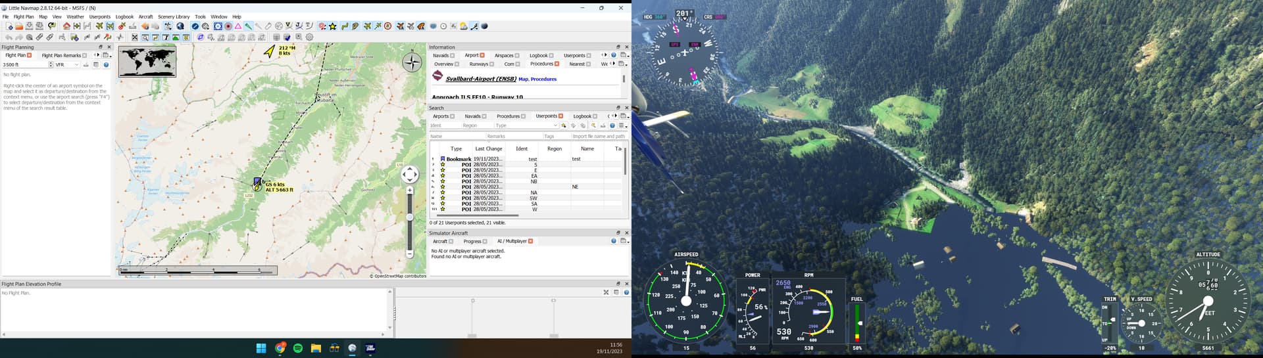Click the map zoom in plus button

(409, 190)
